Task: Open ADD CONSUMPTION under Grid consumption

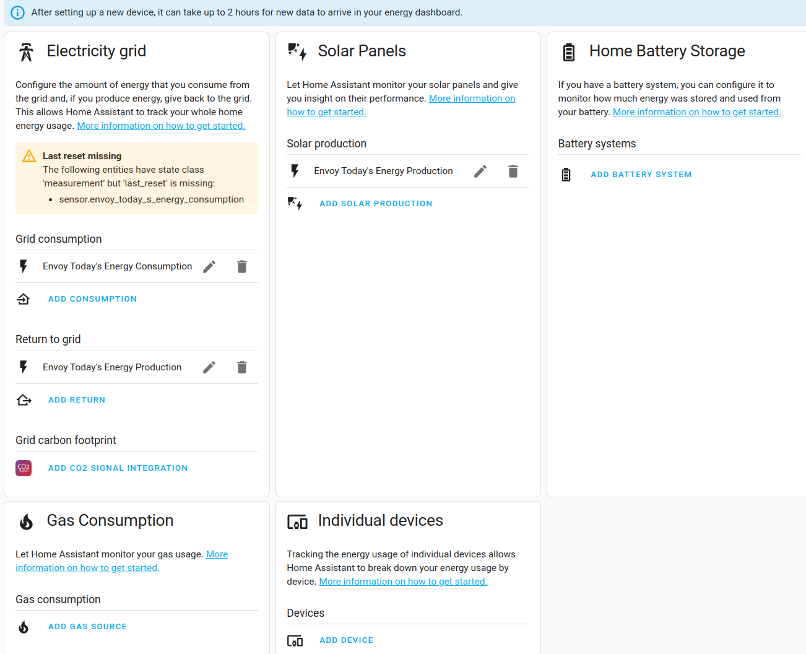Action: click(92, 299)
